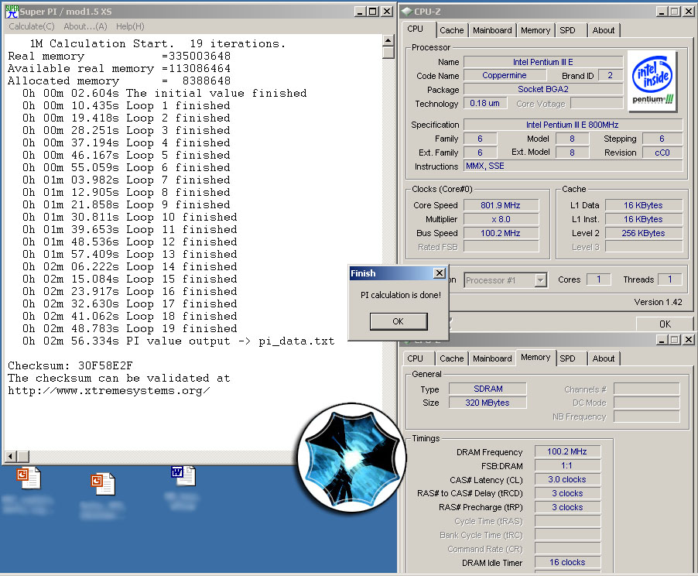Image resolution: width=698 pixels, height=576 pixels.
Task: Switch to Mainboard tab in upper CPU-Z
Action: tap(492, 30)
